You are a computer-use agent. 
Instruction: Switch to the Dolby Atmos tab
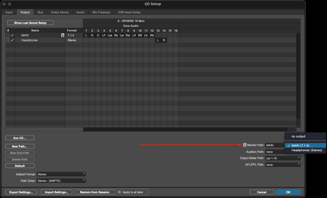point(60,12)
